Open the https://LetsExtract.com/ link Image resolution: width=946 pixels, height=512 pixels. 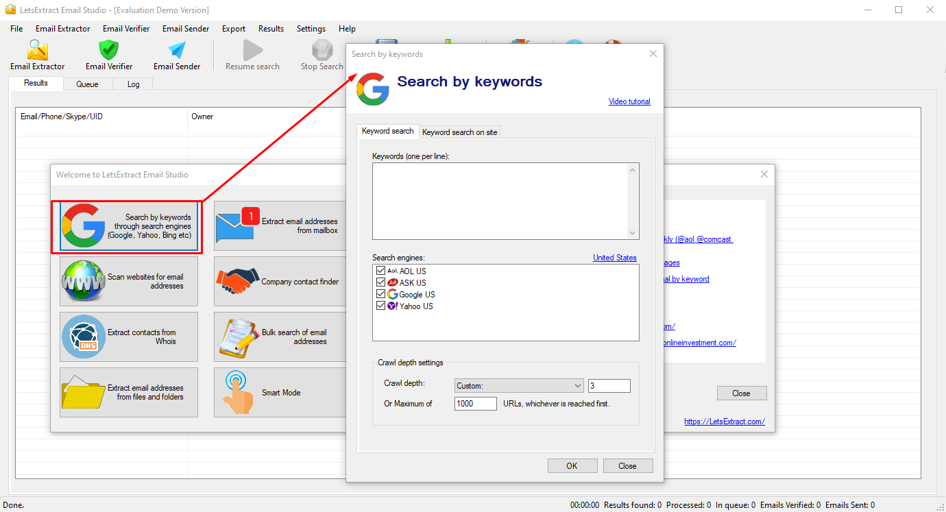pos(725,422)
